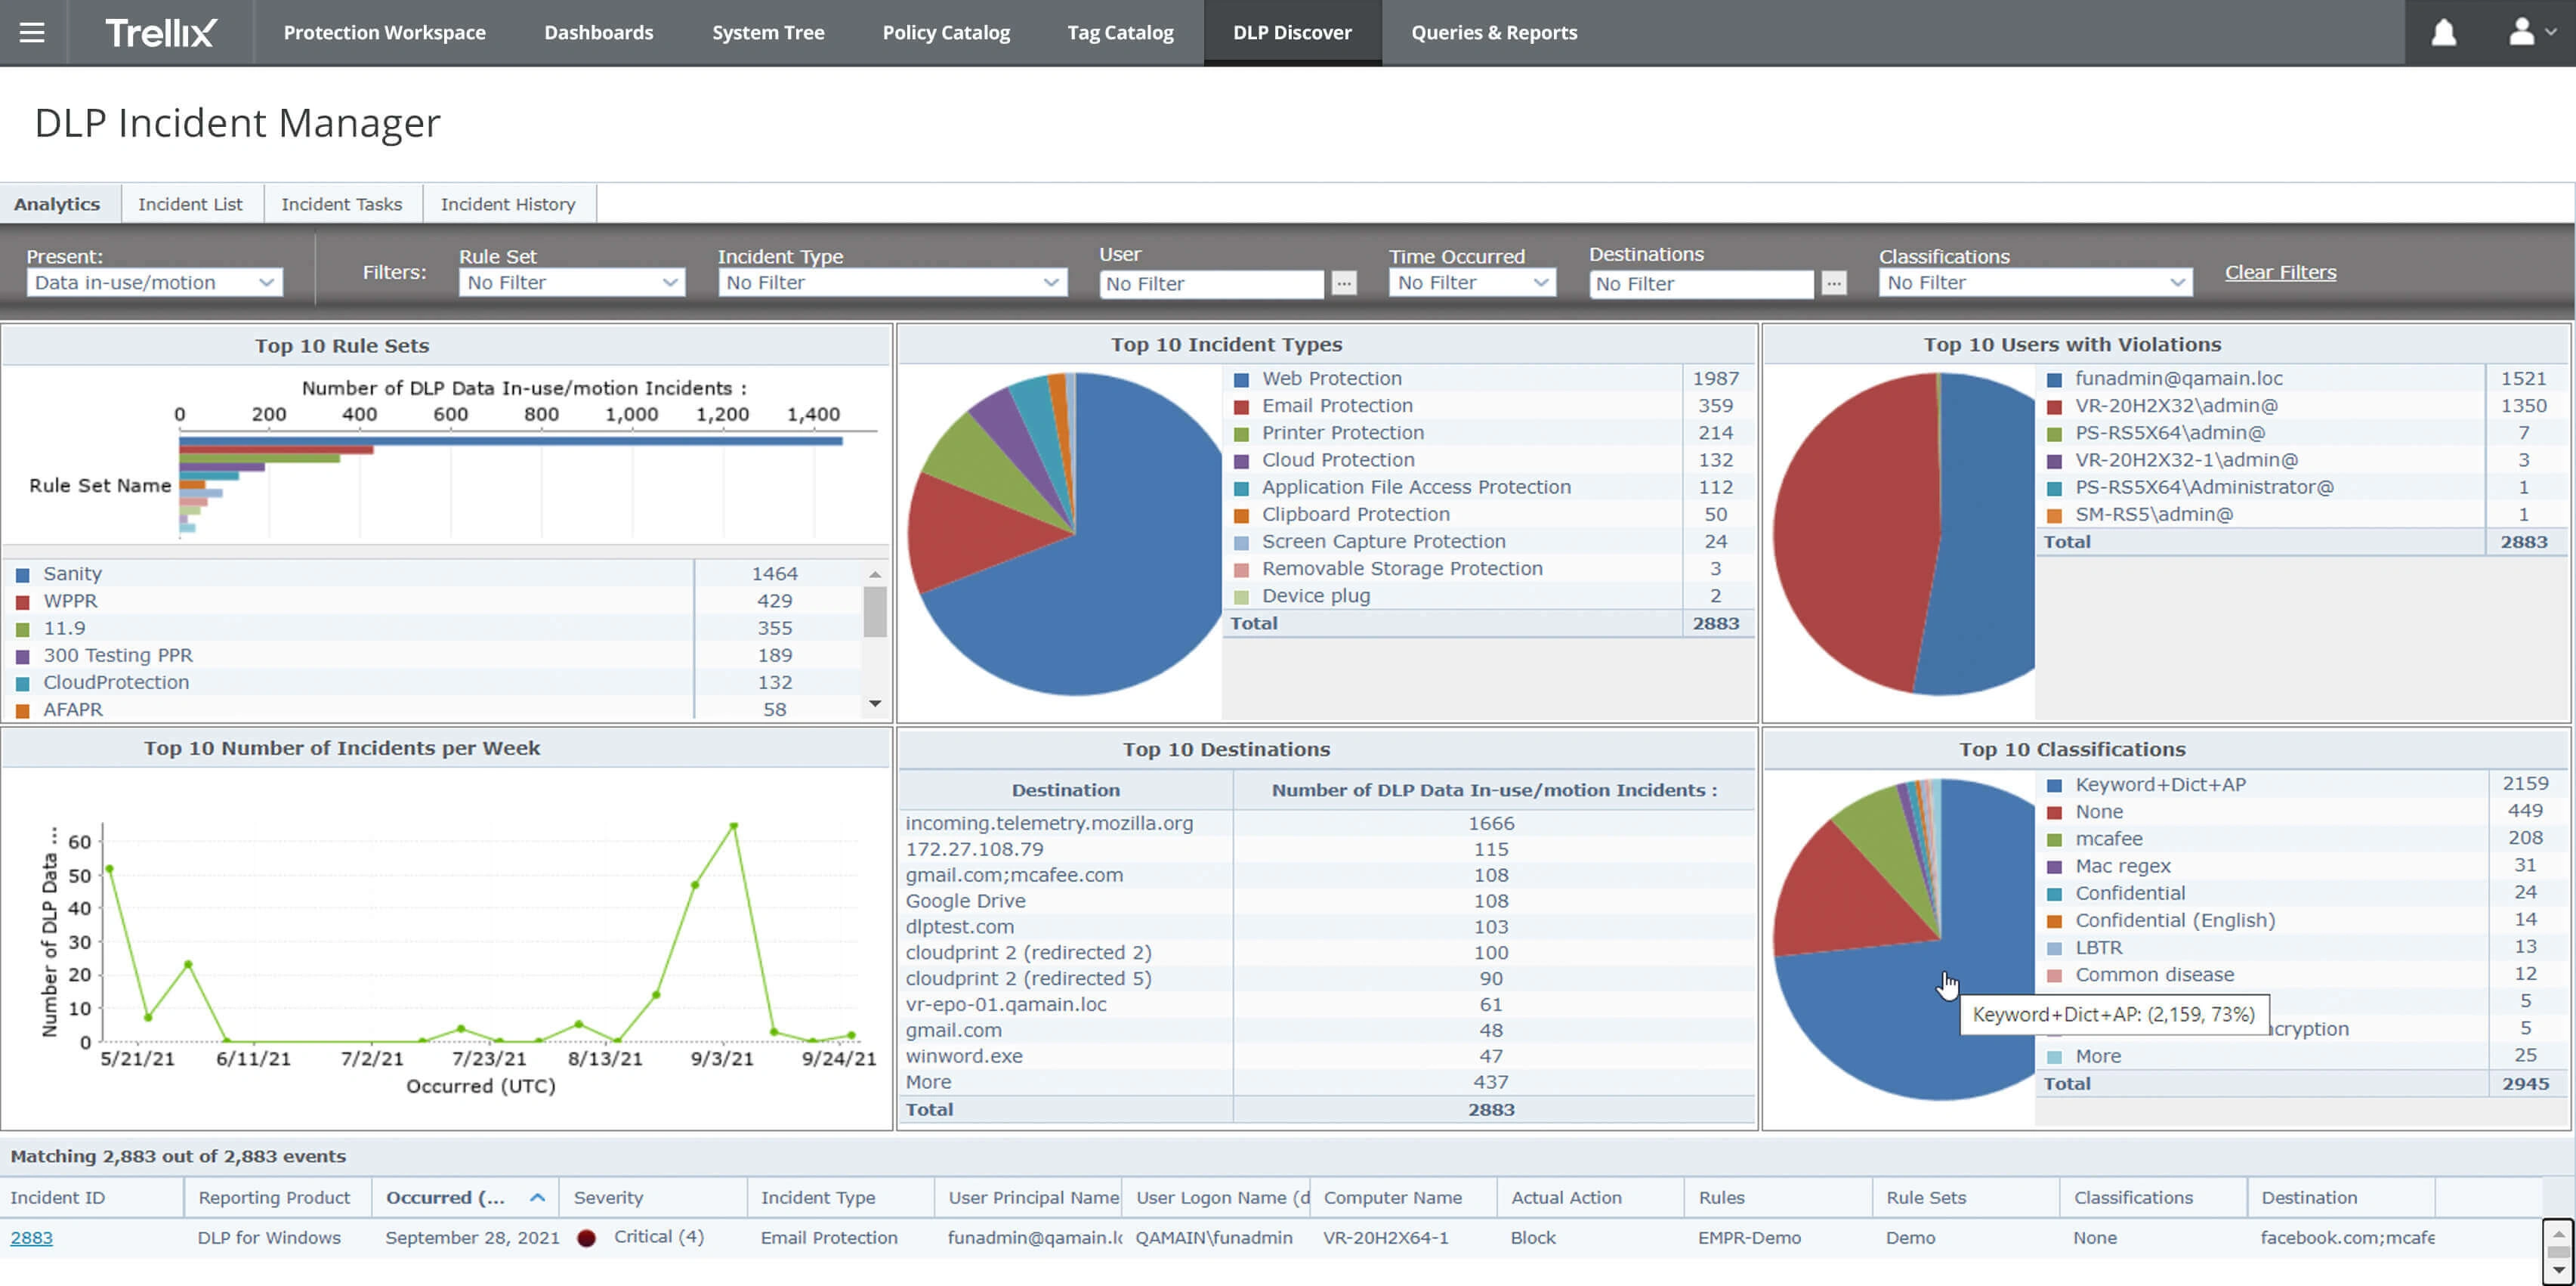The width and height of the screenshot is (2576, 1286).
Task: Open the Time Occurred filter dropdown
Action: (x=1472, y=283)
